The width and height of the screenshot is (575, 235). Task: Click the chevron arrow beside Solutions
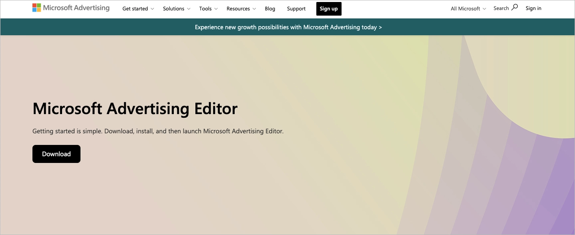[189, 9]
